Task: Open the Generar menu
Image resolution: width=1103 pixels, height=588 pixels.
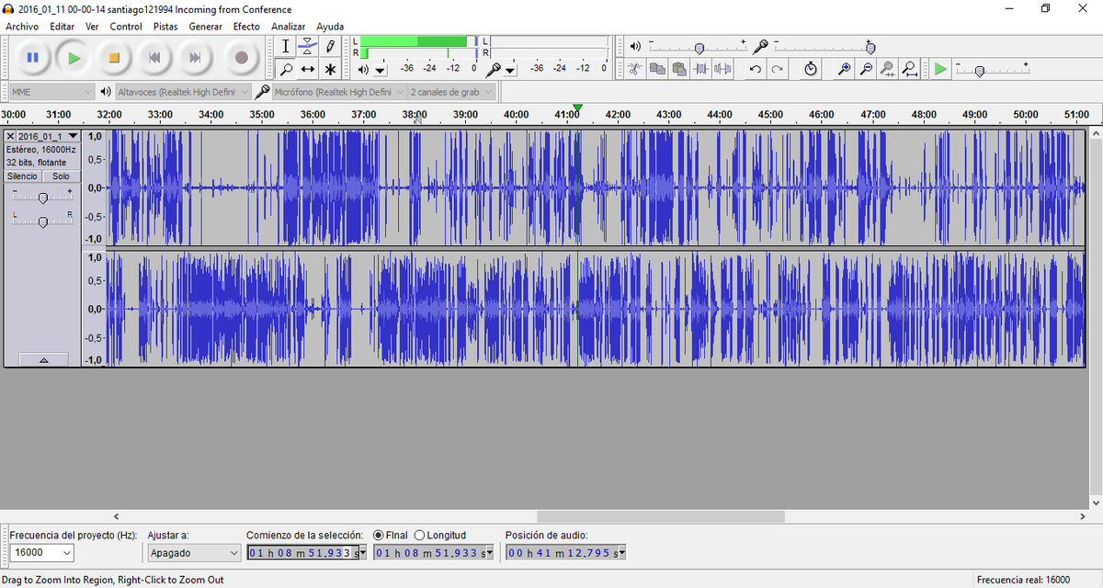Action: pos(206,27)
